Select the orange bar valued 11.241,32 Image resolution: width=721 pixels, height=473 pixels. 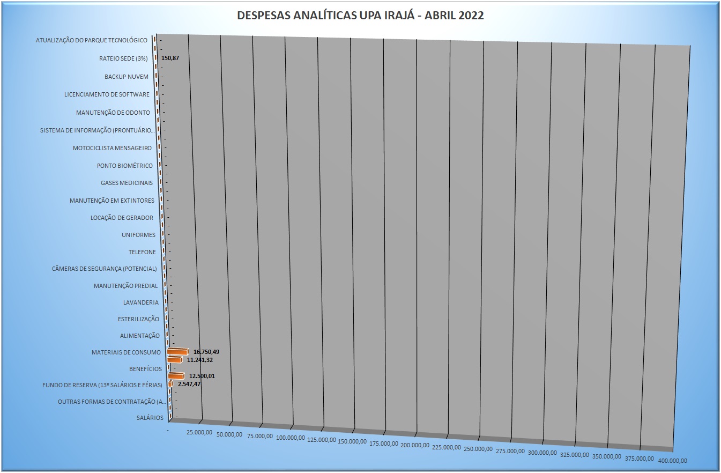pyautogui.click(x=175, y=359)
